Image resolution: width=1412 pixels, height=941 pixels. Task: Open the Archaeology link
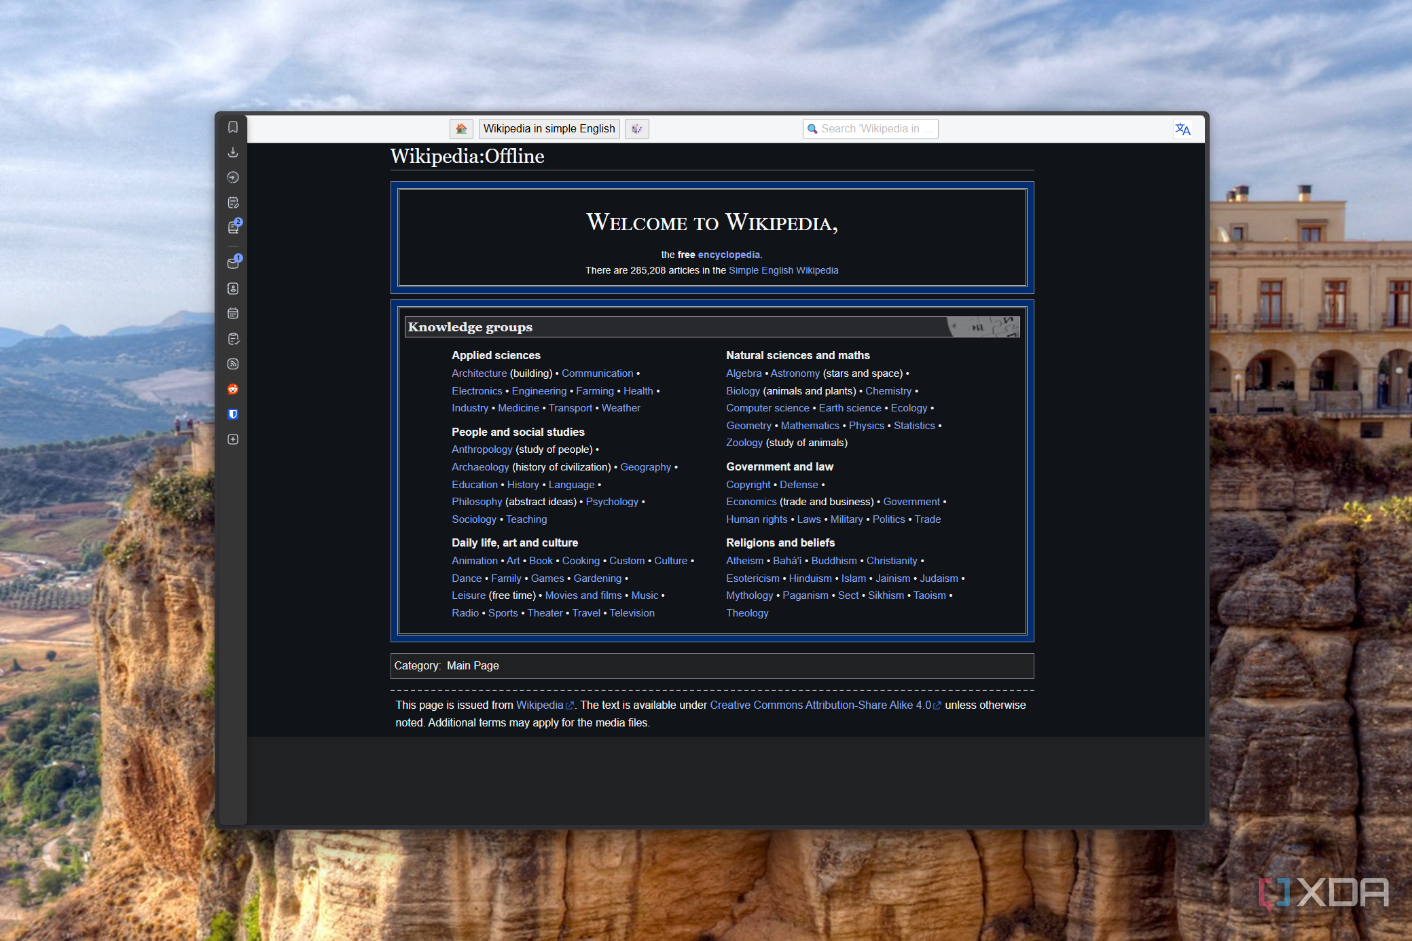480,467
